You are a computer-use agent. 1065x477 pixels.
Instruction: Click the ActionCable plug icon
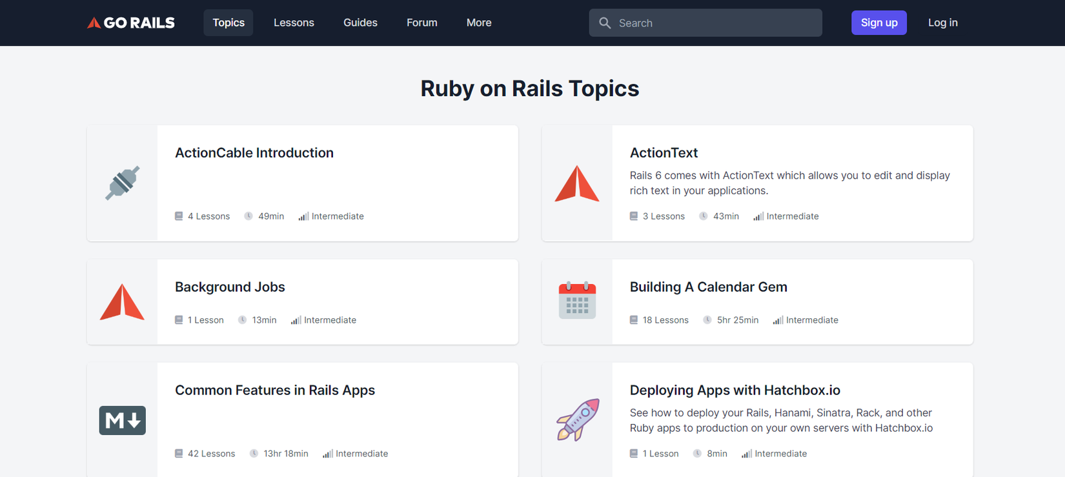tap(122, 183)
